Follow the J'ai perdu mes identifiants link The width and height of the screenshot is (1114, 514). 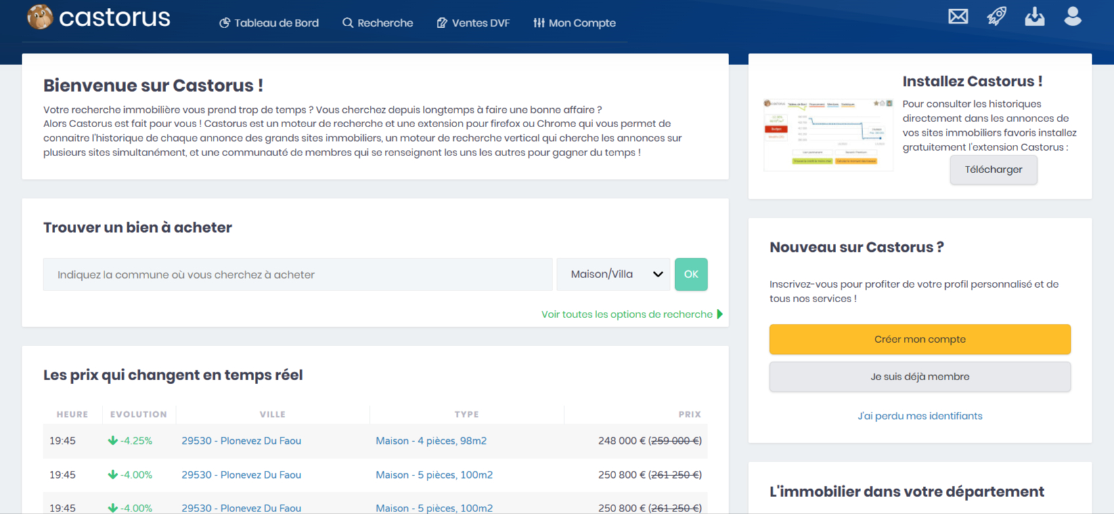coord(920,416)
